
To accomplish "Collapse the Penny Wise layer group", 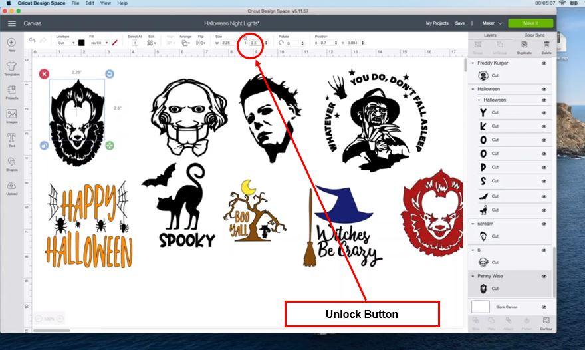I will coord(473,276).
